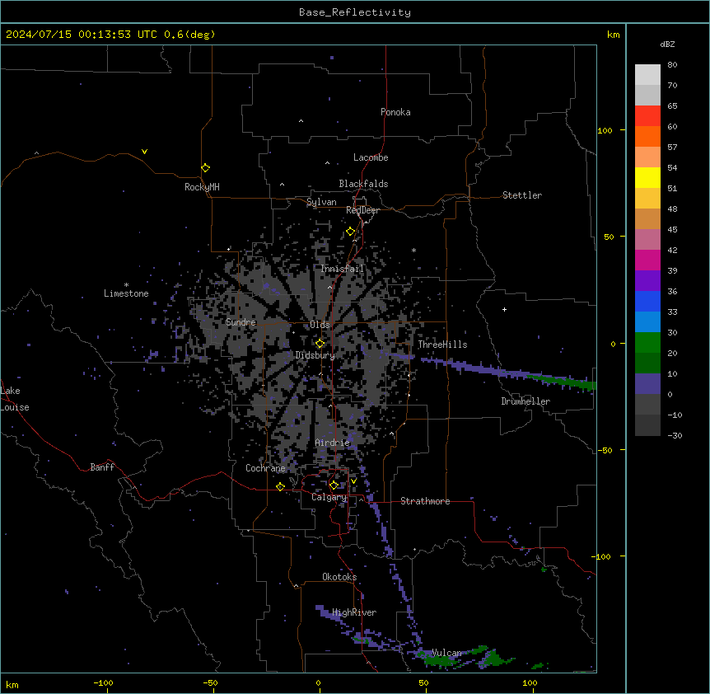Select the Drumheller map label

[x=525, y=401]
